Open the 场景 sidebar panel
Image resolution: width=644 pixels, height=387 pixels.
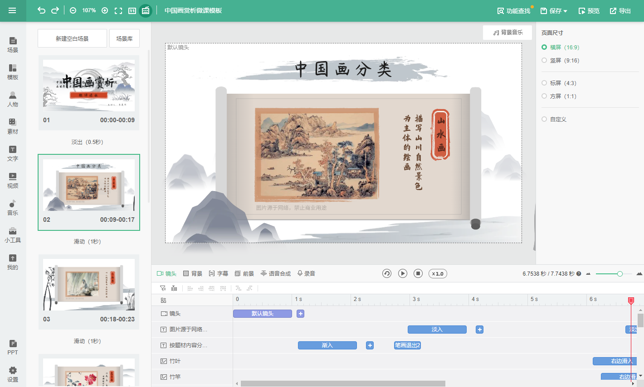pos(13,45)
